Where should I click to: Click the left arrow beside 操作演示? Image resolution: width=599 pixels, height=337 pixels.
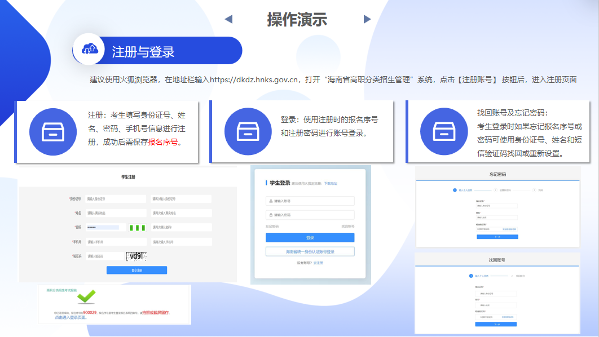tap(228, 20)
